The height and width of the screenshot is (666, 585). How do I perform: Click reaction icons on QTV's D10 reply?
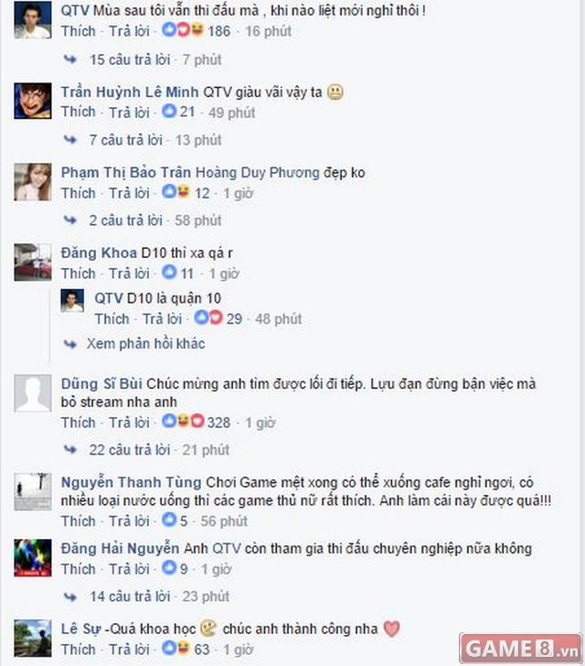tap(208, 317)
